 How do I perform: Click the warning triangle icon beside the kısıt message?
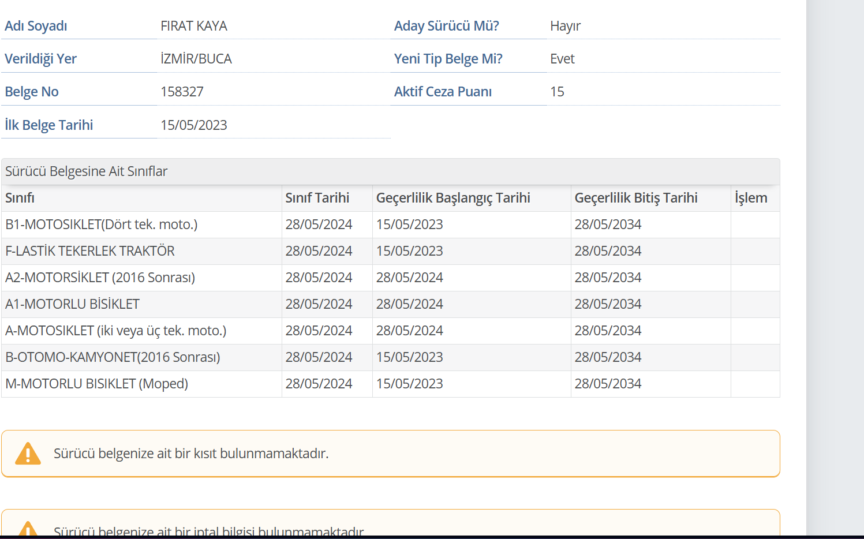pyautogui.click(x=28, y=454)
